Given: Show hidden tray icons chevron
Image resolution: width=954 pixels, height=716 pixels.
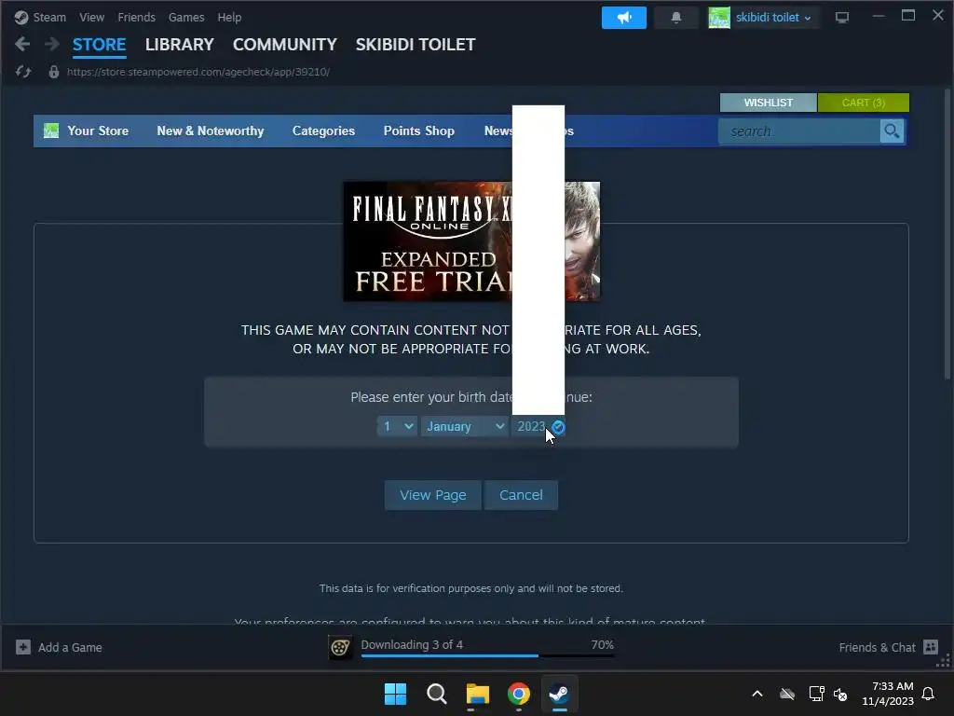Looking at the screenshot, I should (x=757, y=694).
